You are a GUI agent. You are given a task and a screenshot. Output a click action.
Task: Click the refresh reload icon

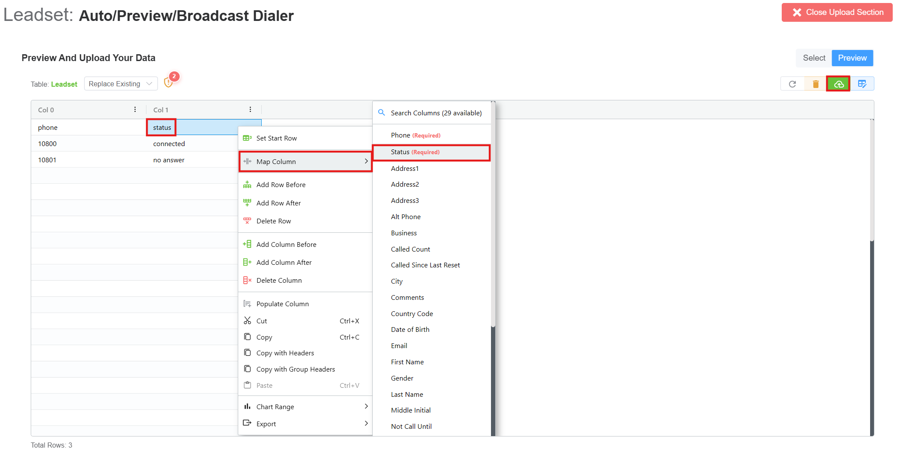[792, 84]
